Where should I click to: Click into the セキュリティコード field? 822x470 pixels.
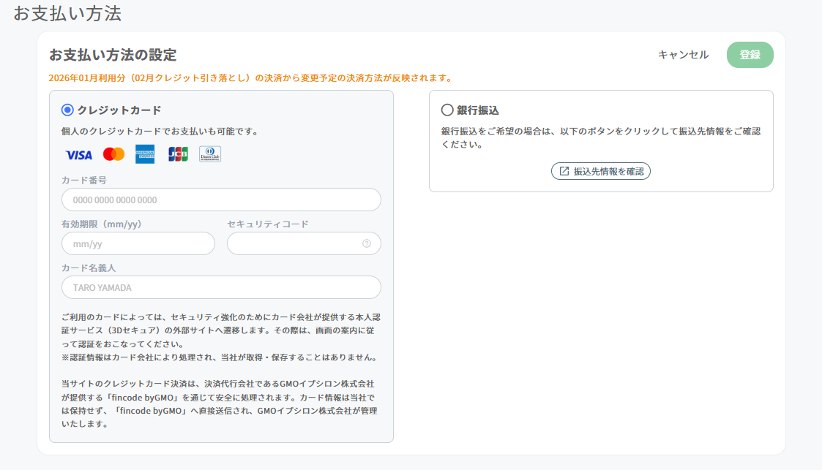pyautogui.click(x=293, y=243)
